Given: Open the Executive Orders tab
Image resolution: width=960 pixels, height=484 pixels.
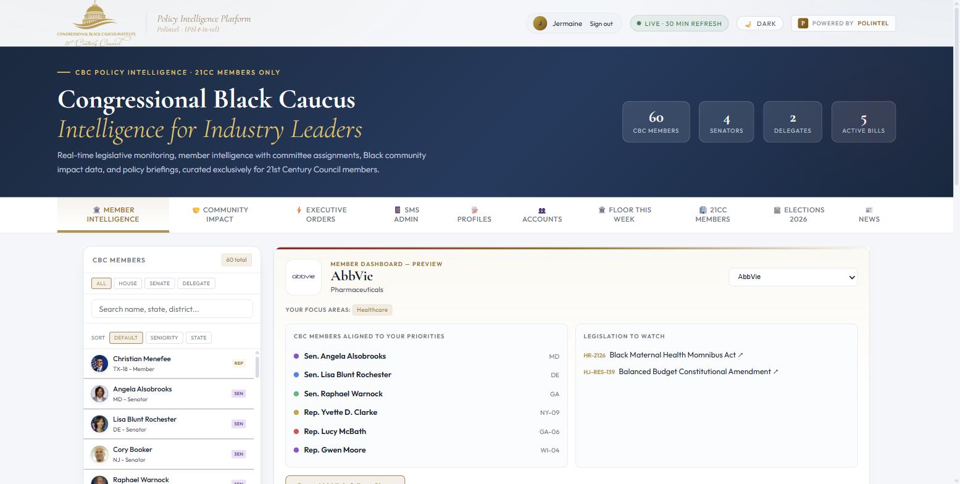Looking at the screenshot, I should 321,215.
